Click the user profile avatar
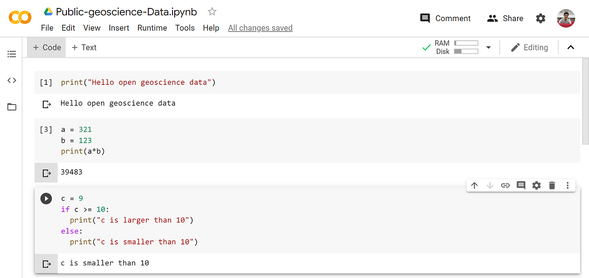589x278 pixels. tap(566, 18)
